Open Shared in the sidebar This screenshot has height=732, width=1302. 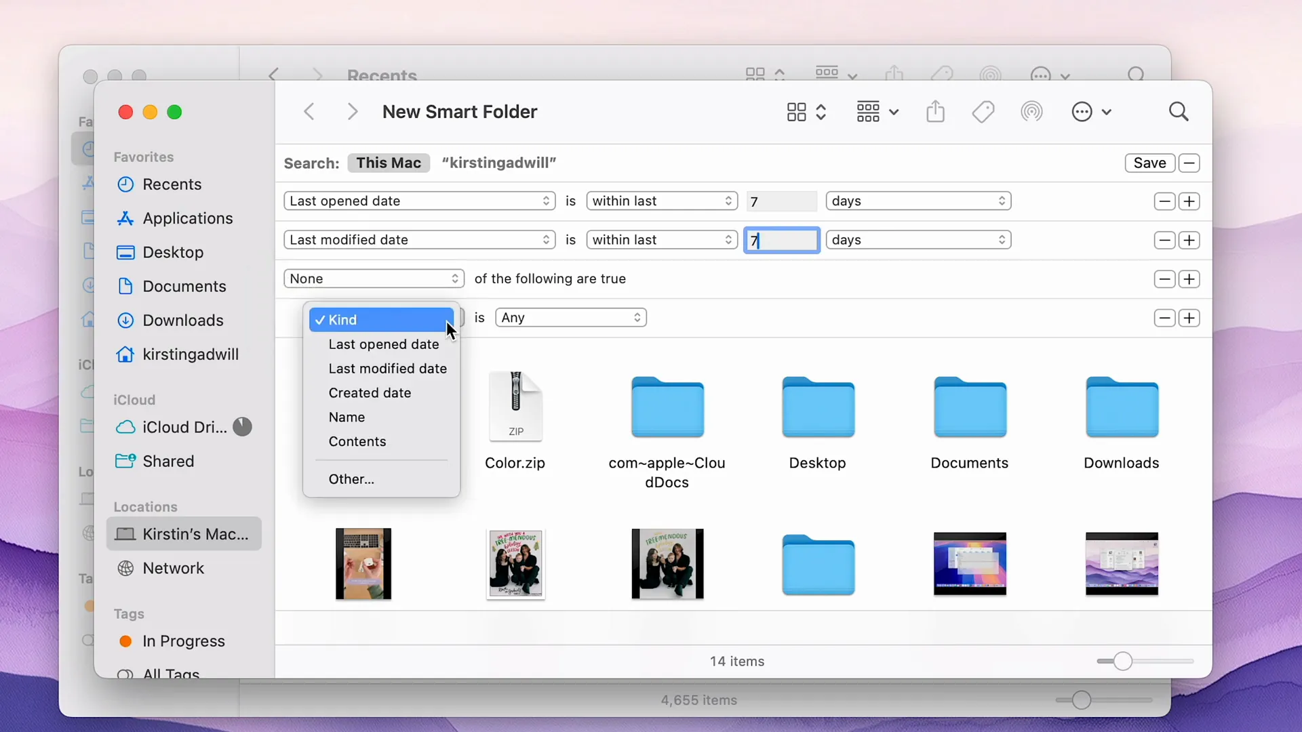183,461
